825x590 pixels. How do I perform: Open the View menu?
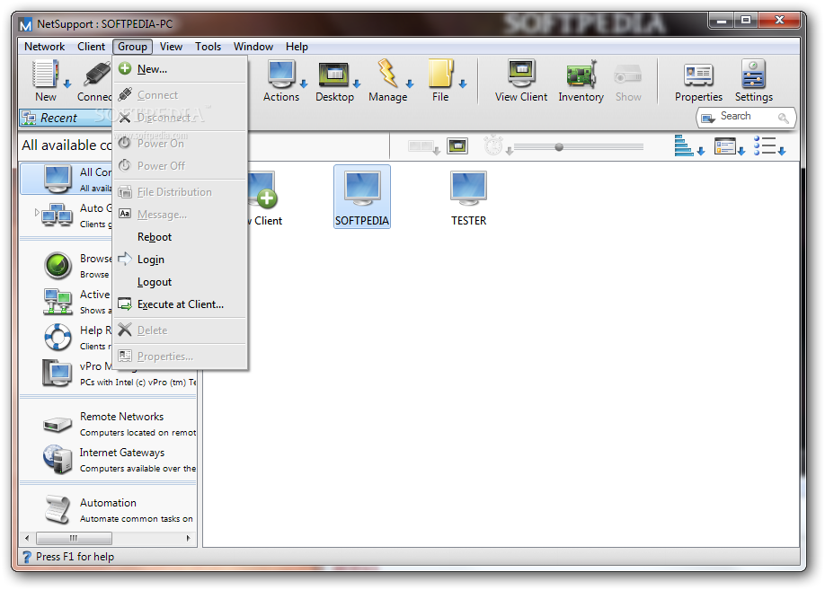tap(171, 47)
